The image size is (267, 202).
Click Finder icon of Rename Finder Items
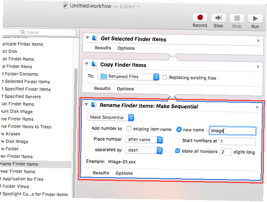pyautogui.click(x=94, y=104)
